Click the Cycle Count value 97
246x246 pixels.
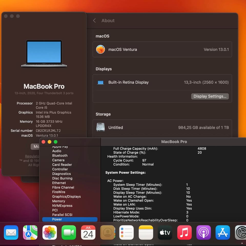click(144, 160)
